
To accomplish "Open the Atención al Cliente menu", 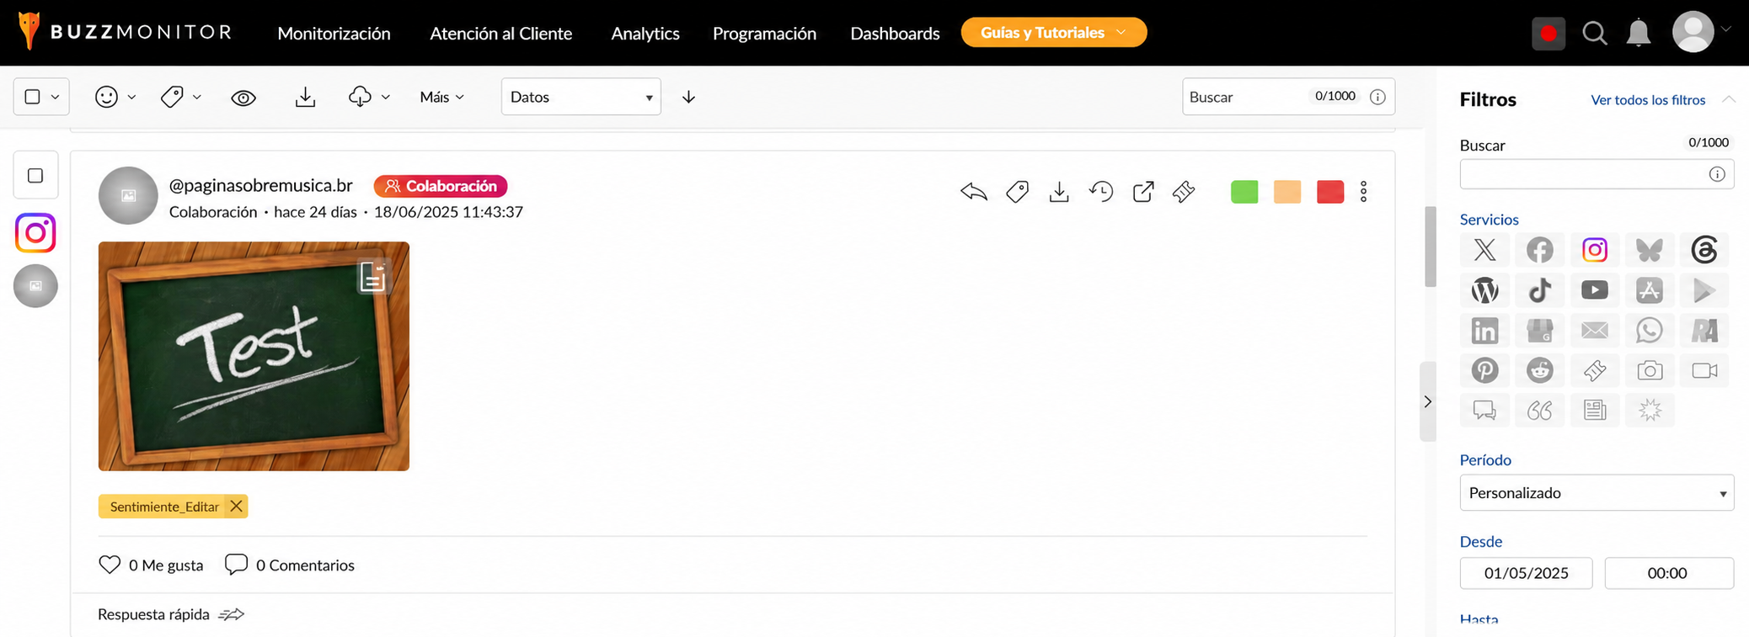I will 500,33.
